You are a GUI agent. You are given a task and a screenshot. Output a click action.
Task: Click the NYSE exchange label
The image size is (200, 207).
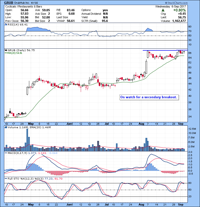tap(34, 3)
